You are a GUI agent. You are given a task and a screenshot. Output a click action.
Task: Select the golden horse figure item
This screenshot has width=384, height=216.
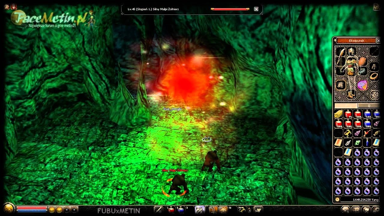pyautogui.click(x=348, y=133)
